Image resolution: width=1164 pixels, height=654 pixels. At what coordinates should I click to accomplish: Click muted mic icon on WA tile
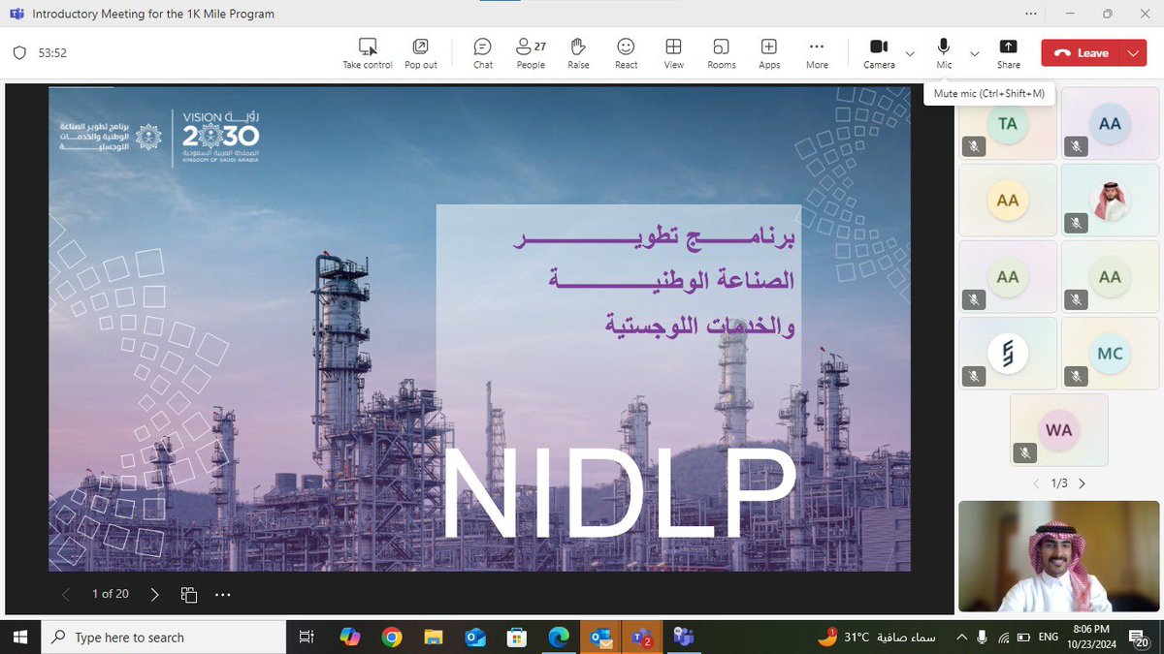pos(1025,452)
